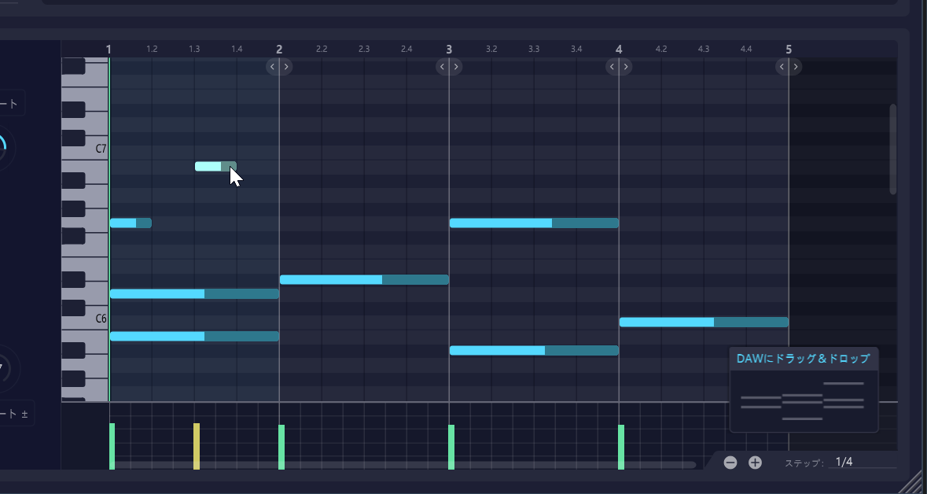This screenshot has width=927, height=494.
Task: Click the horizontal scrollbar below the velocity lane
Action: point(401,465)
